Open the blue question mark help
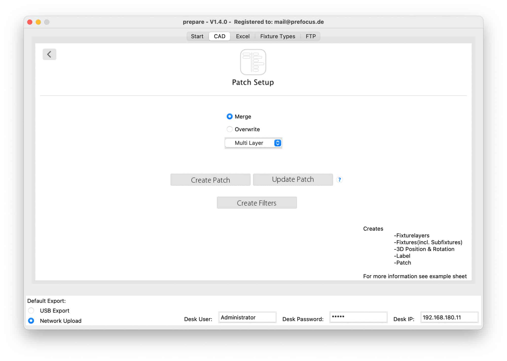This screenshot has width=507, height=361. (x=339, y=179)
